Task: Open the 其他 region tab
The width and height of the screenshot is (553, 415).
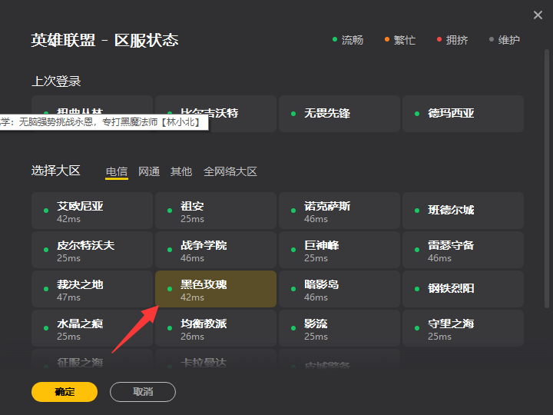Action: 181,171
